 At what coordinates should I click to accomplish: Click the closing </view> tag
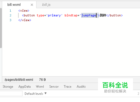point(25,20)
